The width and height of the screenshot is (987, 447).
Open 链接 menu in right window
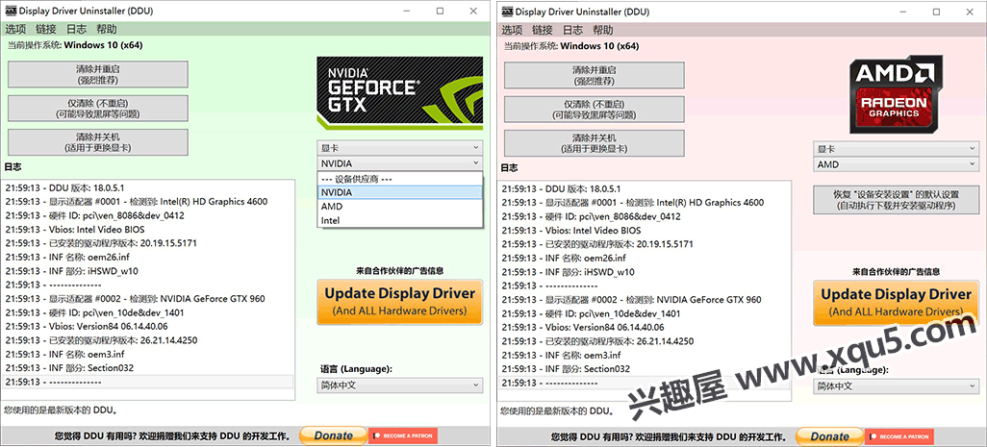click(542, 30)
